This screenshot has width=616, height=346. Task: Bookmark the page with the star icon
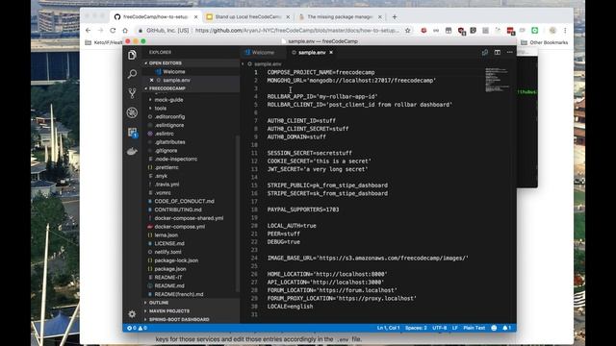click(x=408, y=30)
